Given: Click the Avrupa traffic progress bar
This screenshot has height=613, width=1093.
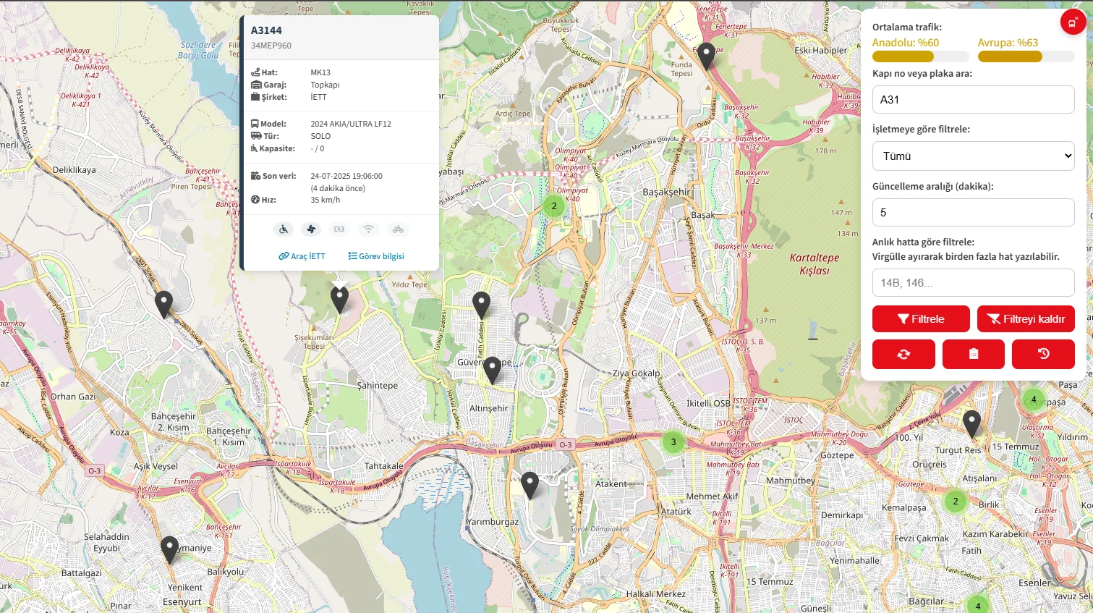Looking at the screenshot, I should [1025, 56].
